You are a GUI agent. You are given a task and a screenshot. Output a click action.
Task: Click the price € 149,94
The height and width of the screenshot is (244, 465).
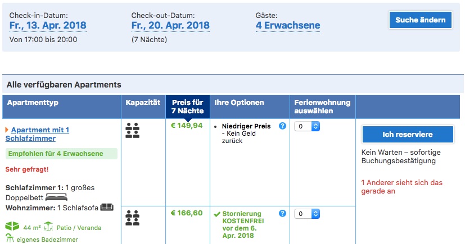click(187, 126)
